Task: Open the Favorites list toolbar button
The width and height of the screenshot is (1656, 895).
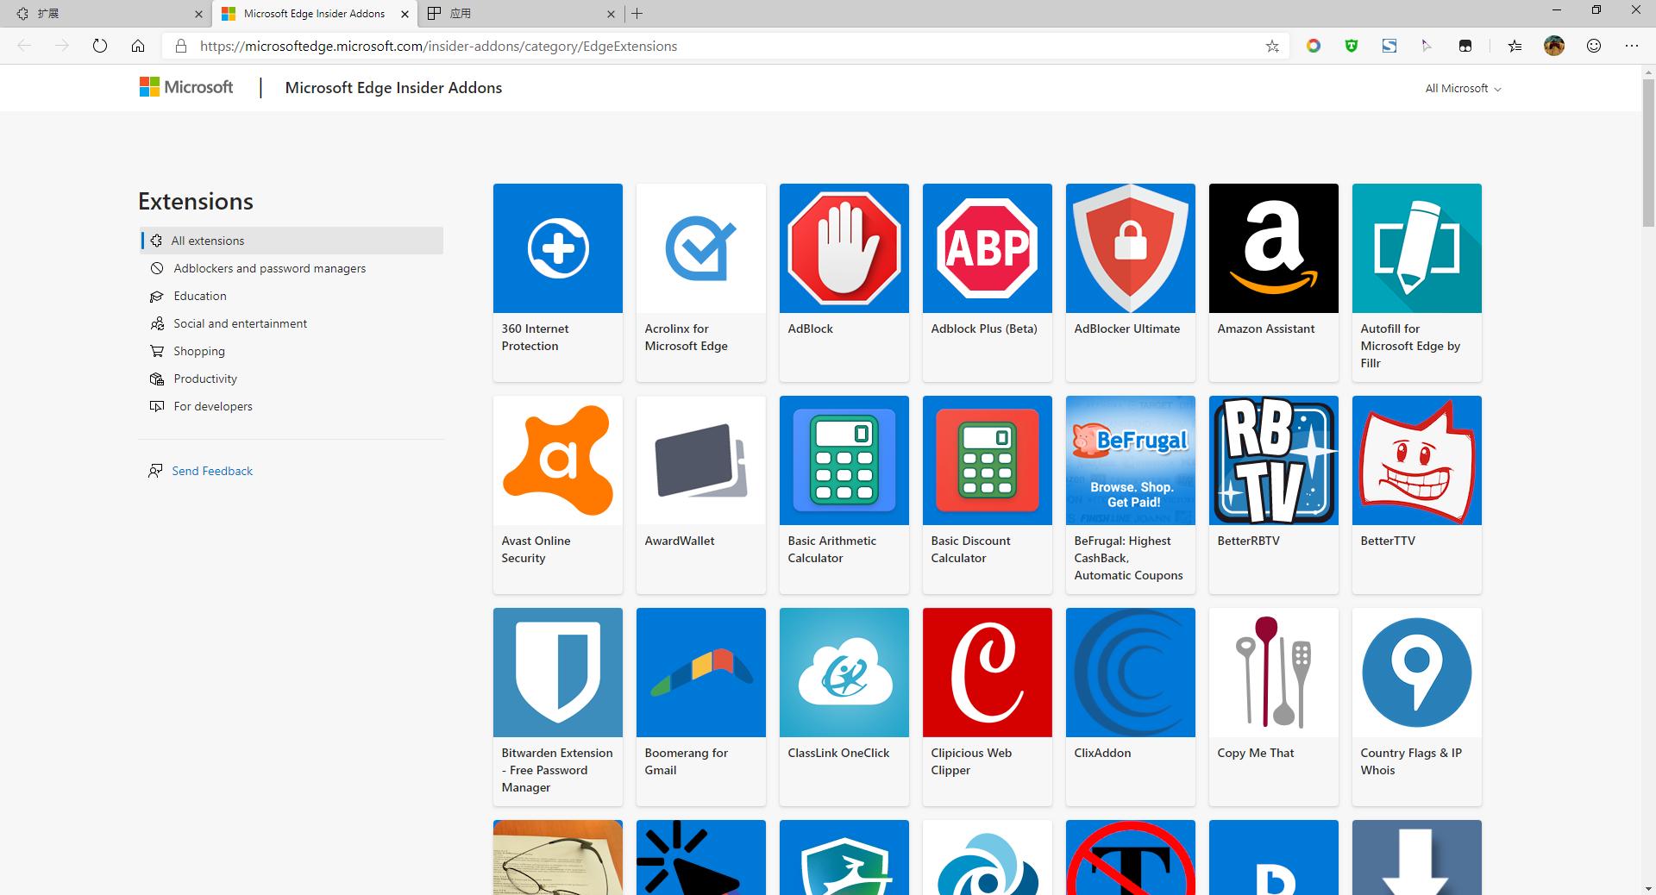Action: (x=1515, y=47)
